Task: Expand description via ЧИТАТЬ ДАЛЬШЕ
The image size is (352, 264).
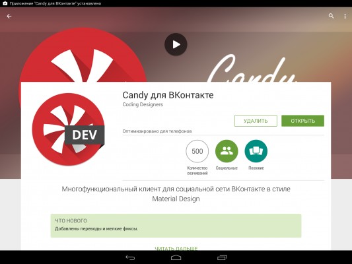Action: [x=176, y=248]
